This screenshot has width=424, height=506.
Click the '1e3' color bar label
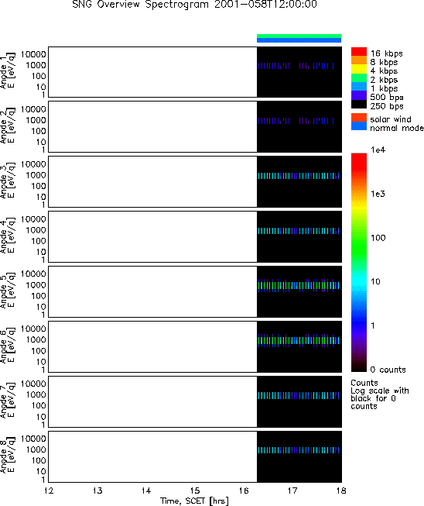[378, 194]
